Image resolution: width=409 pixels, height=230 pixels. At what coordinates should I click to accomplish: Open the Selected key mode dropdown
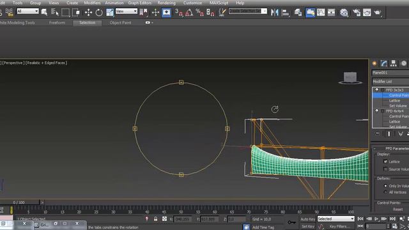pos(336,218)
